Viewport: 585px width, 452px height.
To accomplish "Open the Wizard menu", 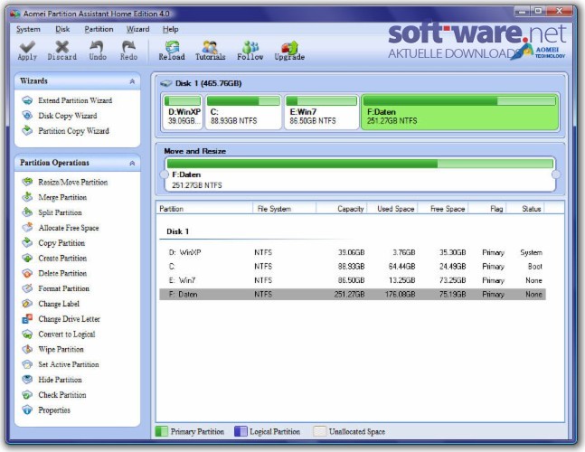I will click(x=137, y=29).
